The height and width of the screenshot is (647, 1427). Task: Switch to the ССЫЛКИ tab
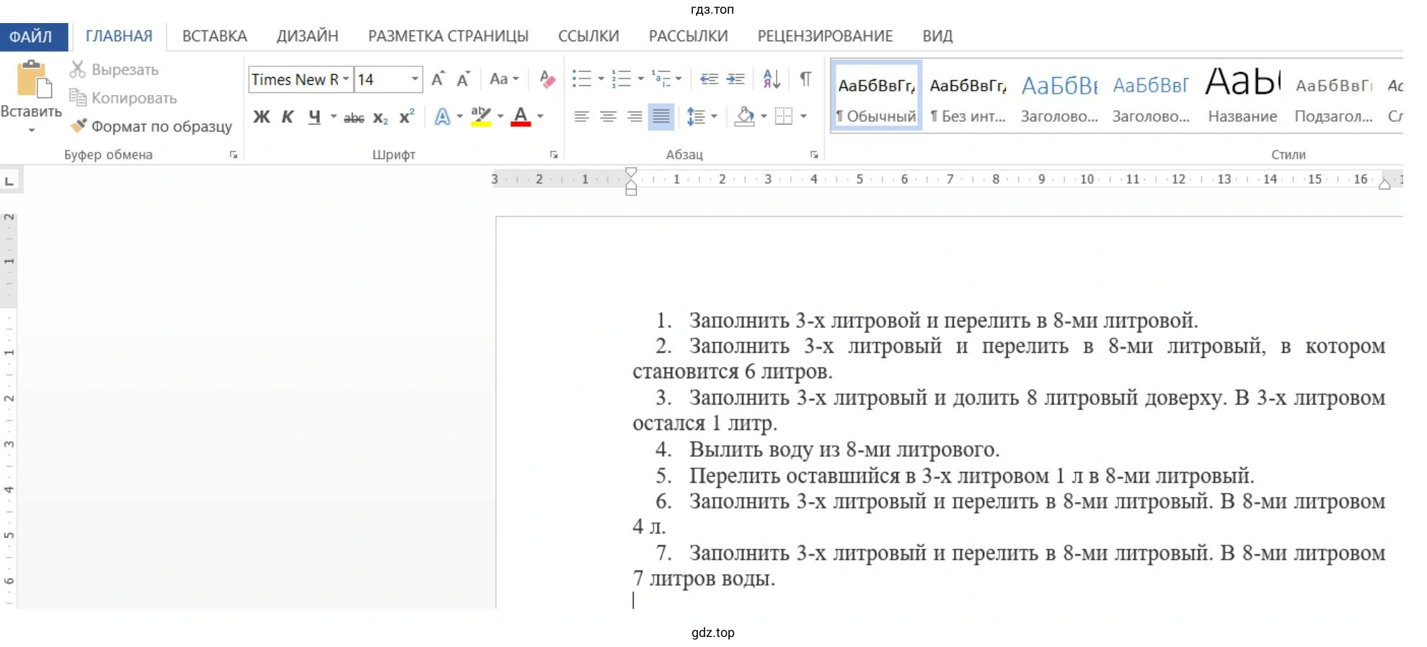tap(588, 36)
